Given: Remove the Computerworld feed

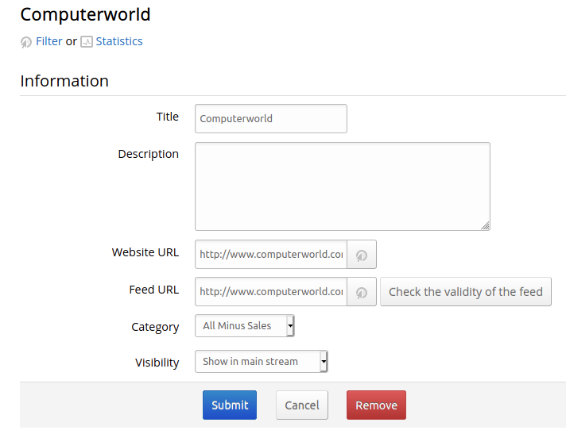Looking at the screenshot, I should point(376,405).
